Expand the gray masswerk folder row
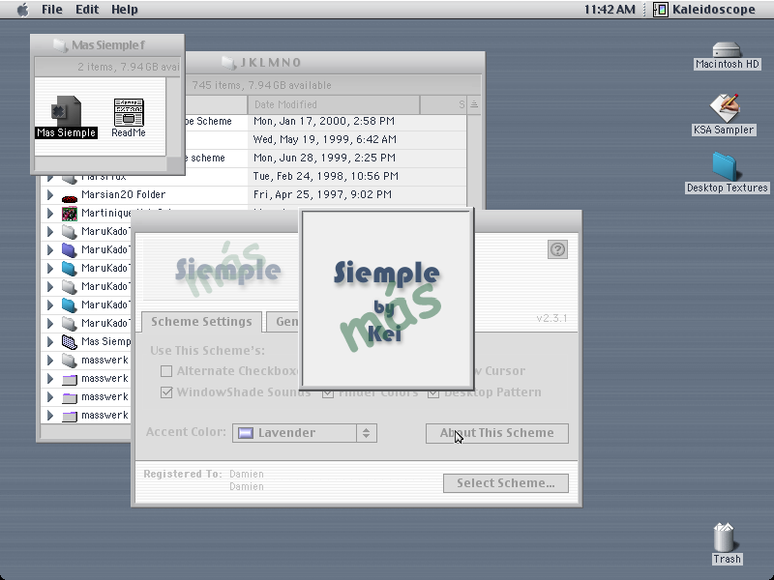Viewport: 774px width, 580px height. [50, 360]
